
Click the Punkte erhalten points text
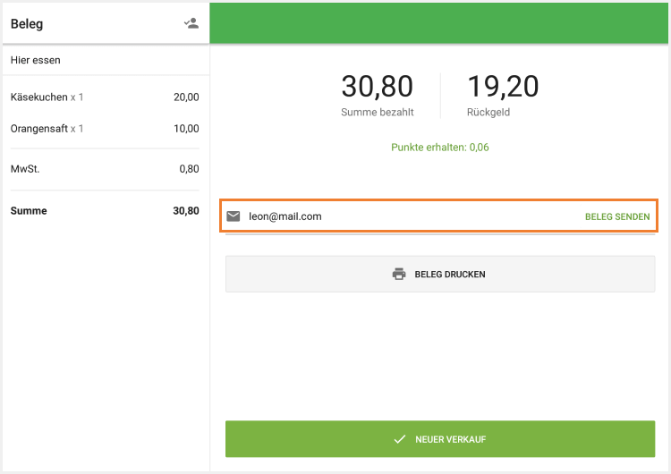click(x=440, y=148)
